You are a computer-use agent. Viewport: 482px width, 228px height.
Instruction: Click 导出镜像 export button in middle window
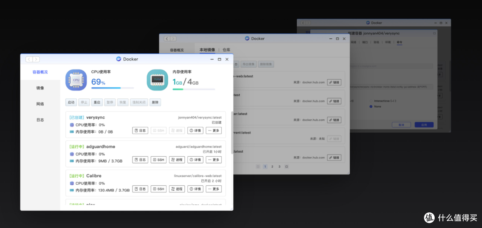pos(249,65)
